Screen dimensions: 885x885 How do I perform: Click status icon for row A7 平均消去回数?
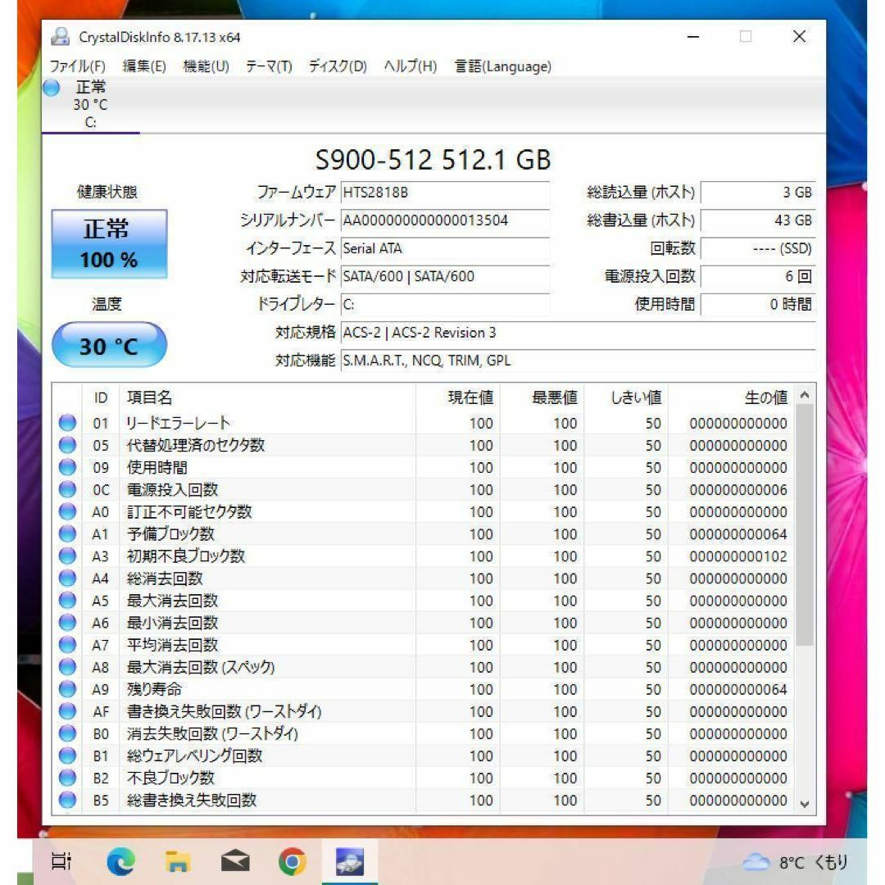[67, 645]
